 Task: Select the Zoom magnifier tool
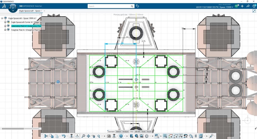click(x=99, y=136)
